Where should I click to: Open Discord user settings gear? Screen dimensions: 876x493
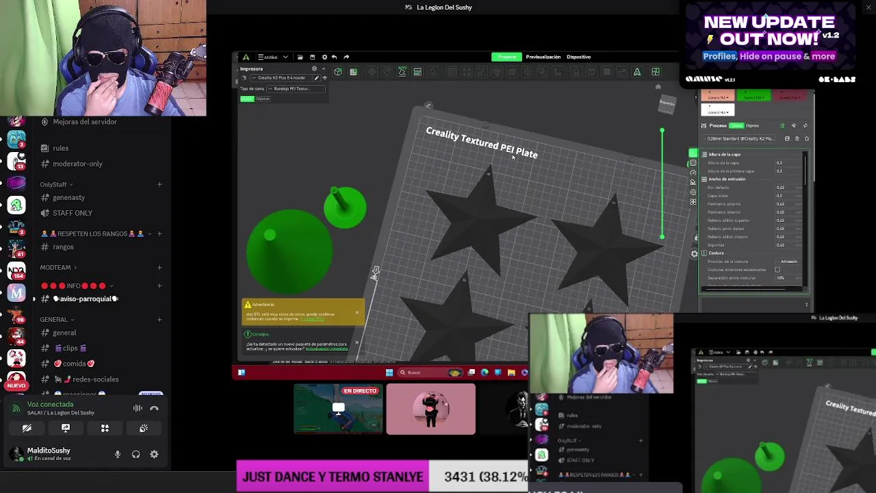pyautogui.click(x=154, y=454)
